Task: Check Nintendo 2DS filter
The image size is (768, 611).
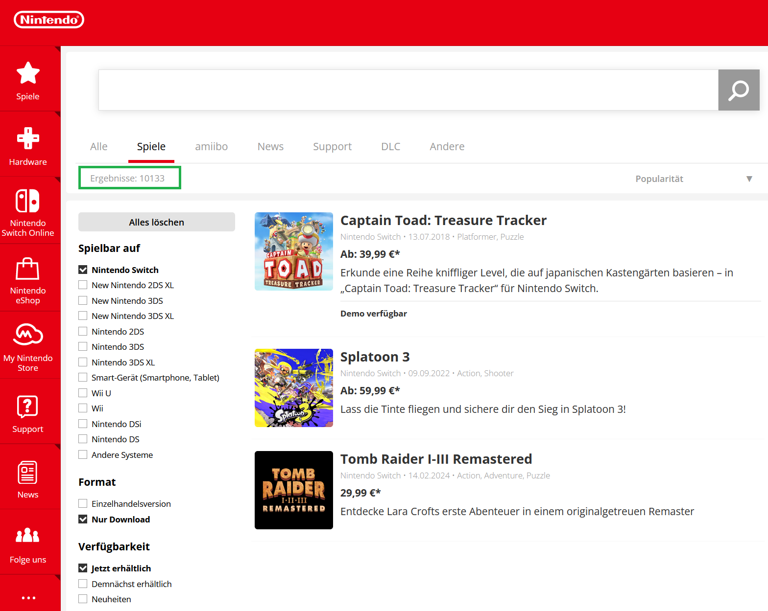Action: 83,331
